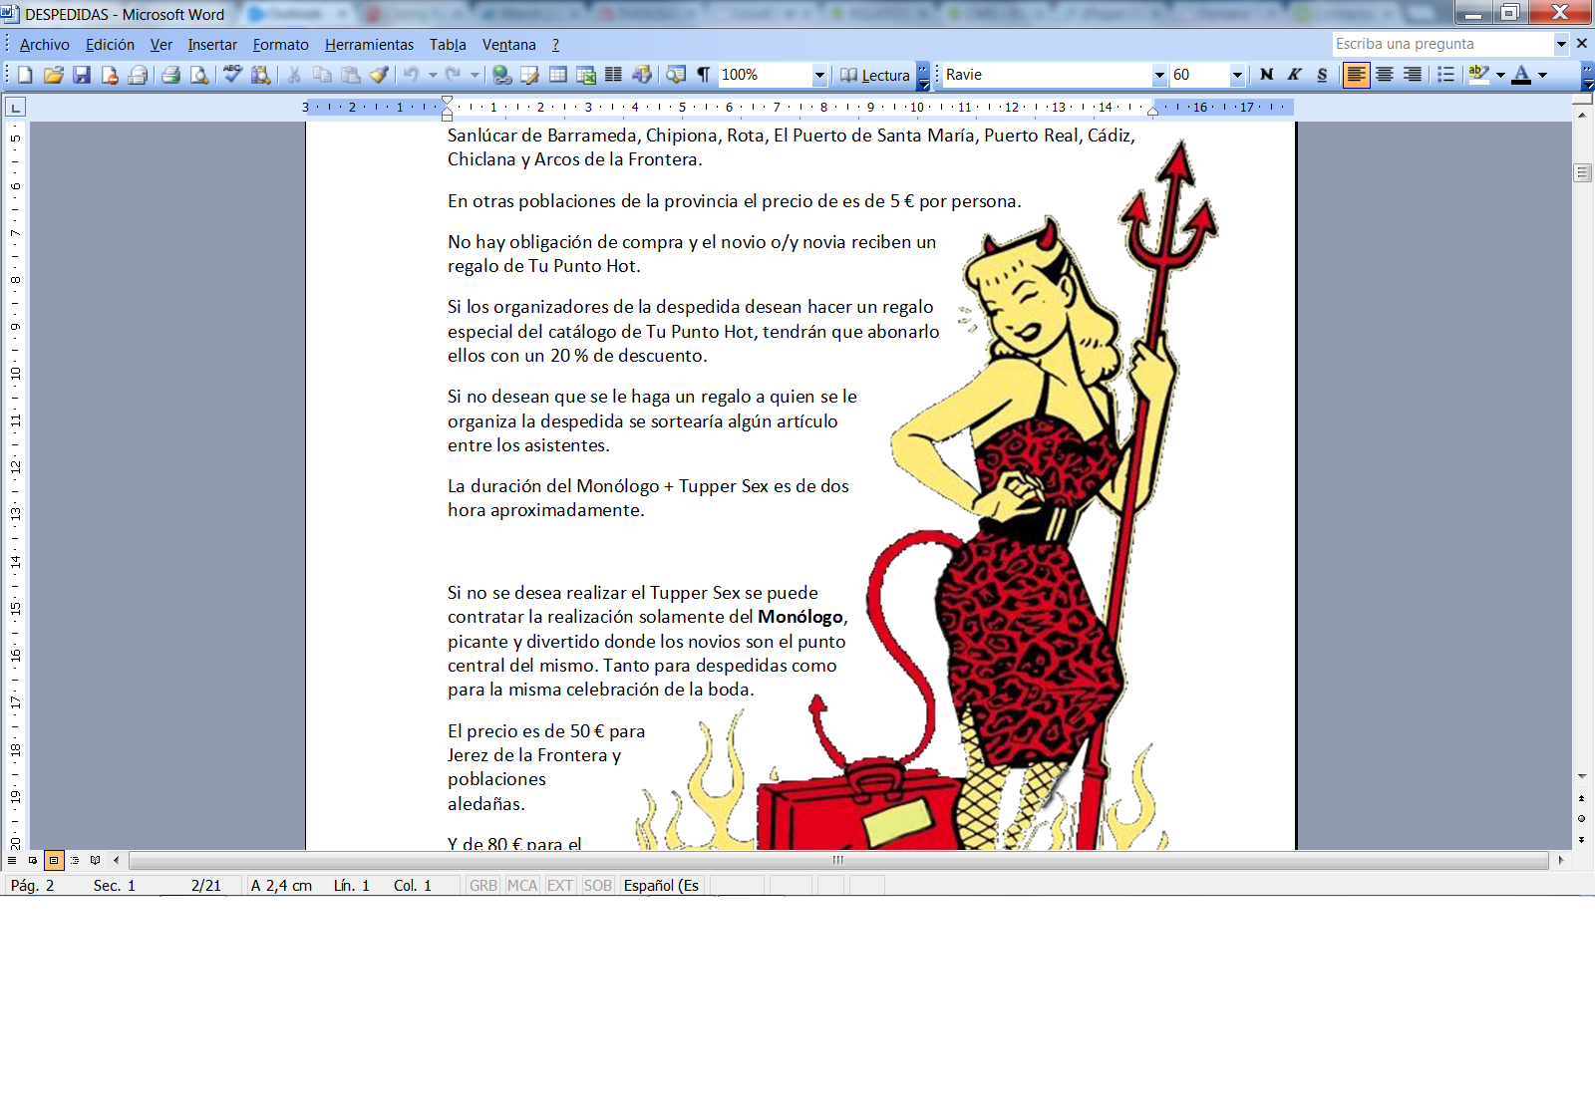The width and height of the screenshot is (1595, 1114).
Task: Expand the font color dropdown arrow
Action: pos(1542,75)
